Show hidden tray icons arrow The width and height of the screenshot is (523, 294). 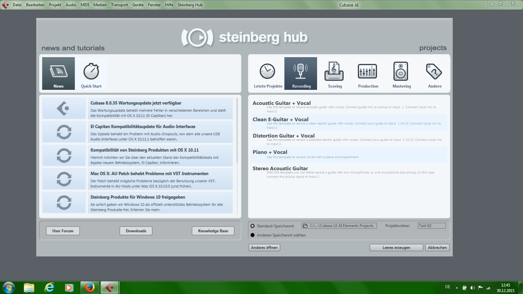tap(457, 287)
